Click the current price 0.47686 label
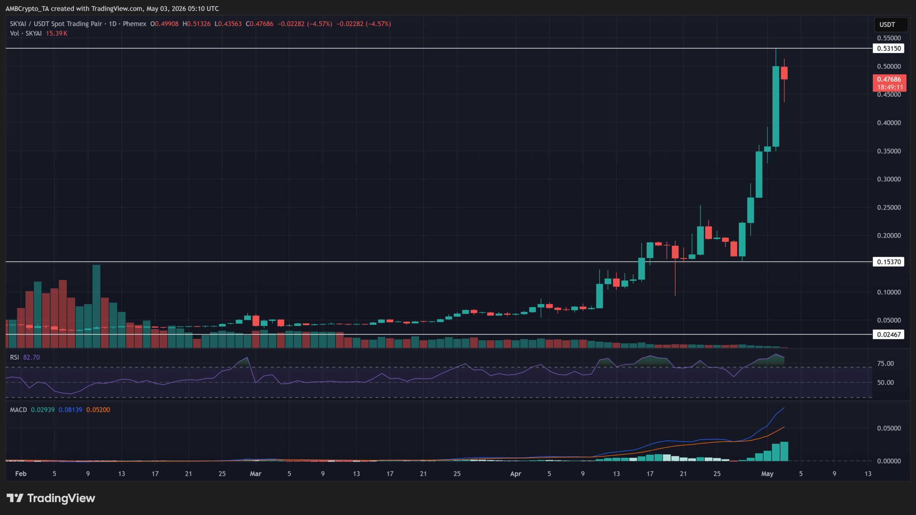 [x=890, y=79]
